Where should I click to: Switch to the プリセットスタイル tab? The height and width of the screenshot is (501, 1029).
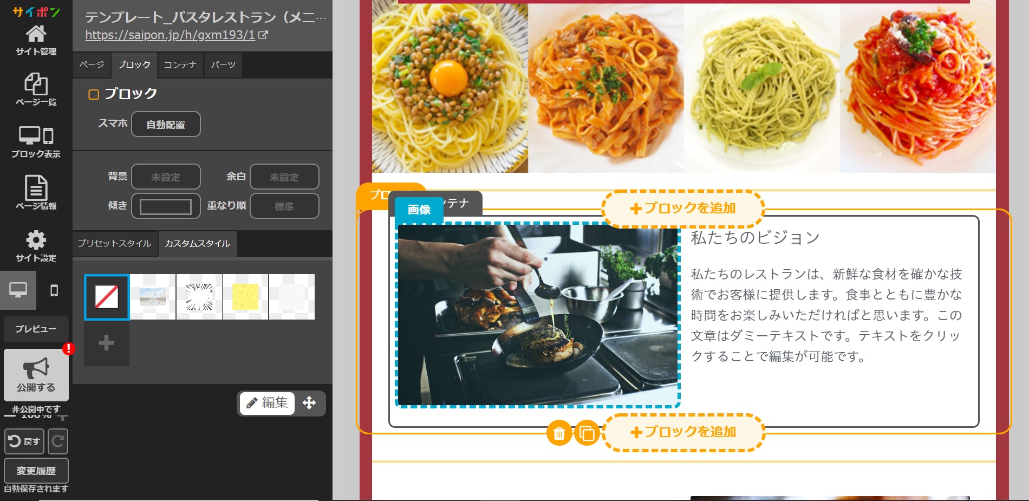115,244
